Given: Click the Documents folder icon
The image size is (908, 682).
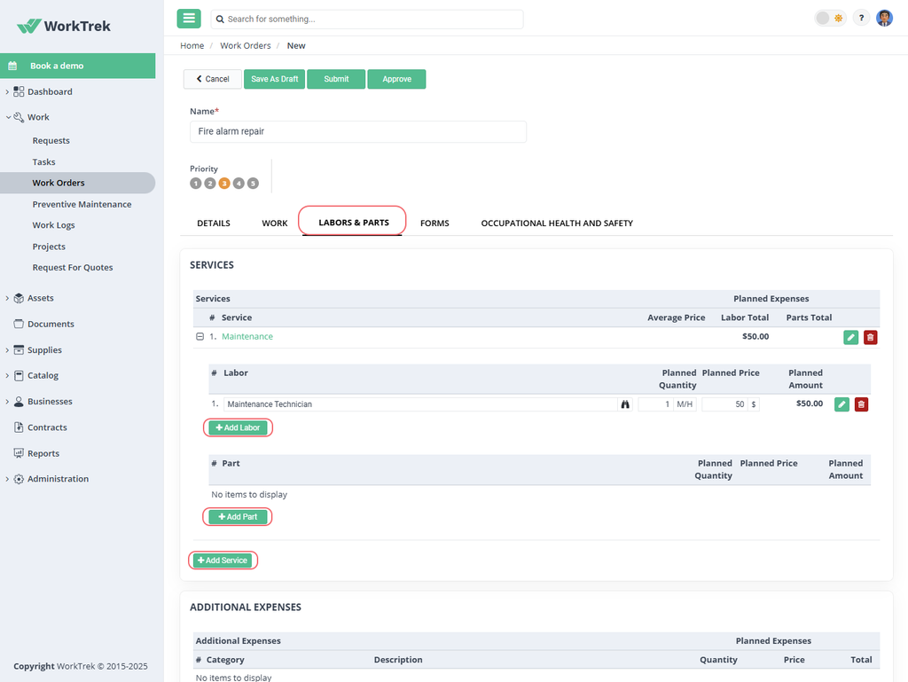Looking at the screenshot, I should (19, 324).
